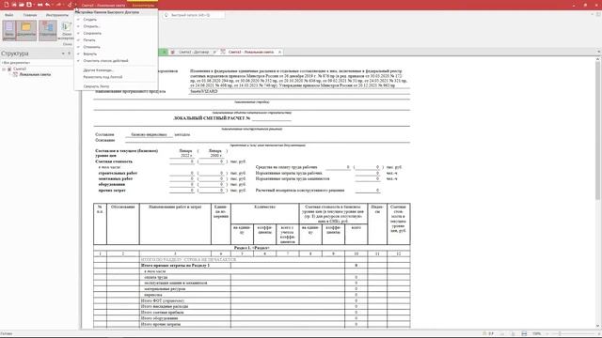
Task: Click the Структура ribbon button
Action: [48, 30]
